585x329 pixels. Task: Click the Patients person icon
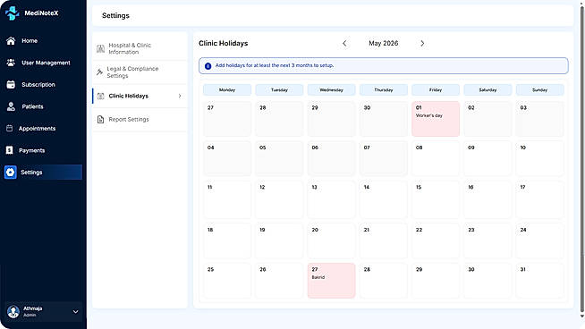(11, 106)
